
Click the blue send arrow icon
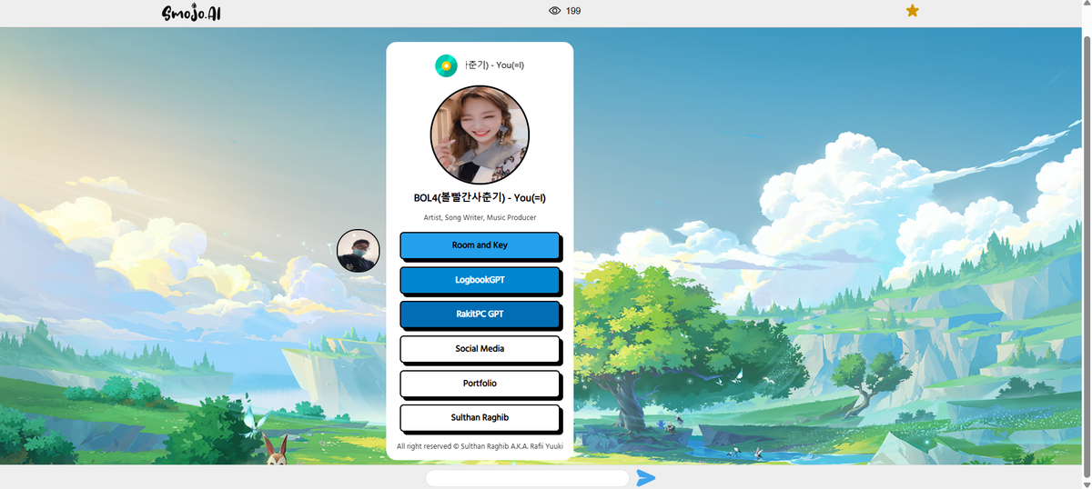click(x=646, y=478)
